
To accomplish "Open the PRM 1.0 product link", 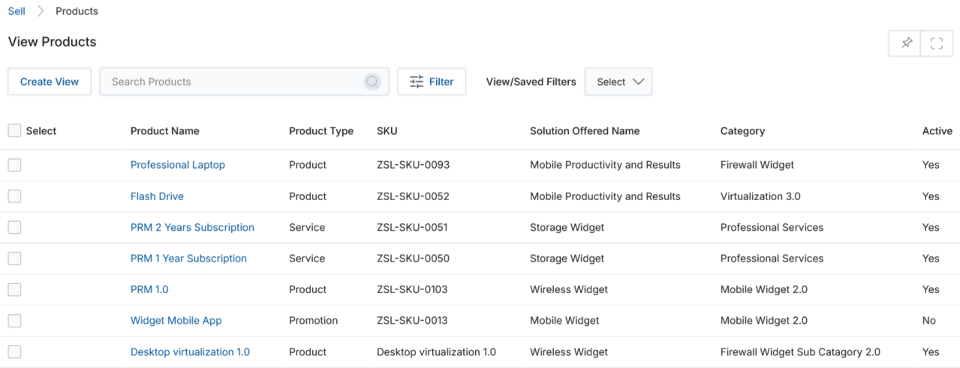I will [149, 289].
